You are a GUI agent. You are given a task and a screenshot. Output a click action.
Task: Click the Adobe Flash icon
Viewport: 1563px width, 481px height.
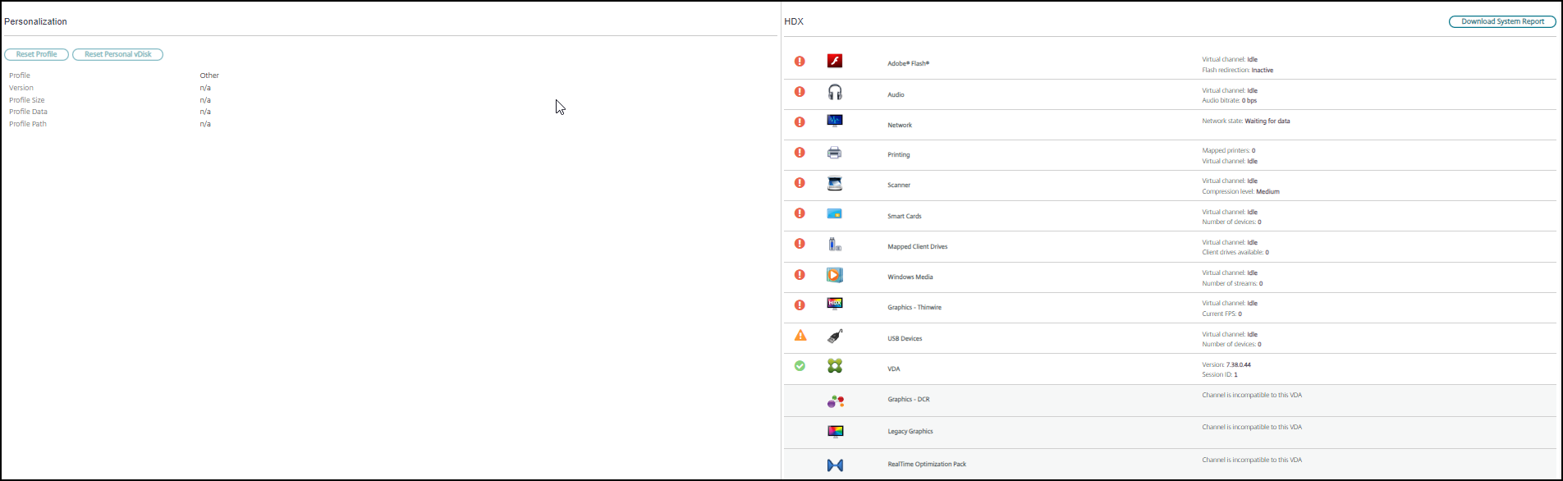(x=835, y=62)
